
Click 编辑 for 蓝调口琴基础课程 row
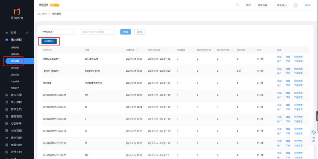click(288, 57)
